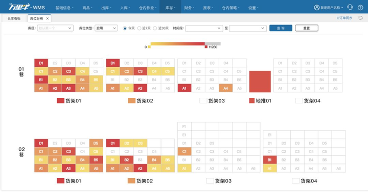Switch to the 仓库看板 tab
This screenshot has width=368, height=192.
[x=14, y=18]
